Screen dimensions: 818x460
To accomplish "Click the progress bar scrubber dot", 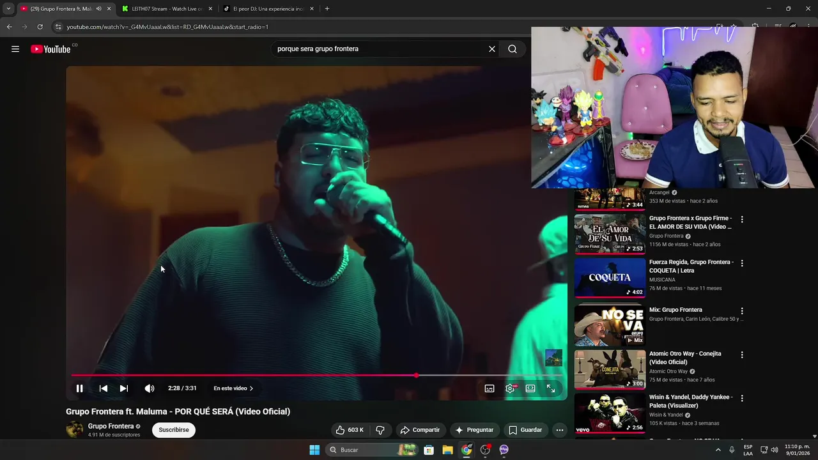I will coord(417,376).
